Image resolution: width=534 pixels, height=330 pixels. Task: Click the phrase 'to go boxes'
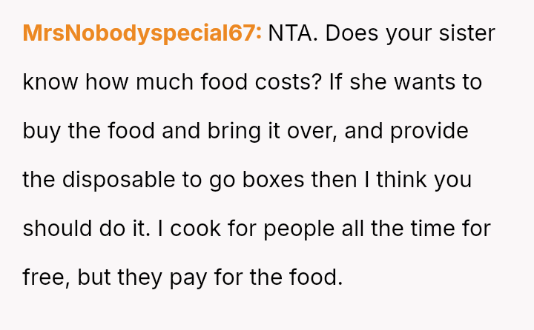coord(251,180)
